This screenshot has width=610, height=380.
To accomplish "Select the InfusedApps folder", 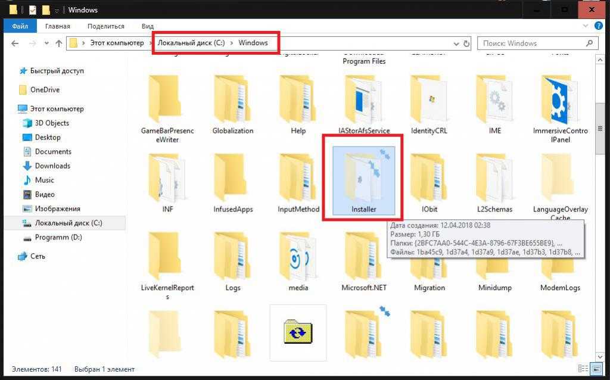I will pyautogui.click(x=233, y=183).
